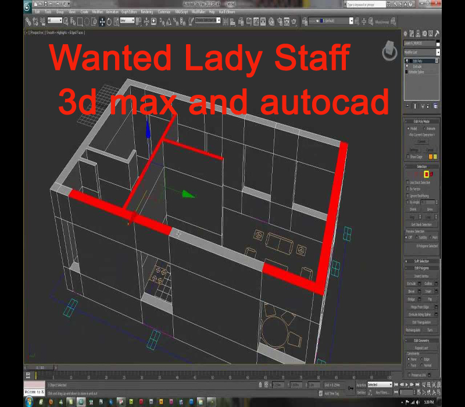
Task: Open the Hierarchy command panel tab
Action: click(418, 34)
